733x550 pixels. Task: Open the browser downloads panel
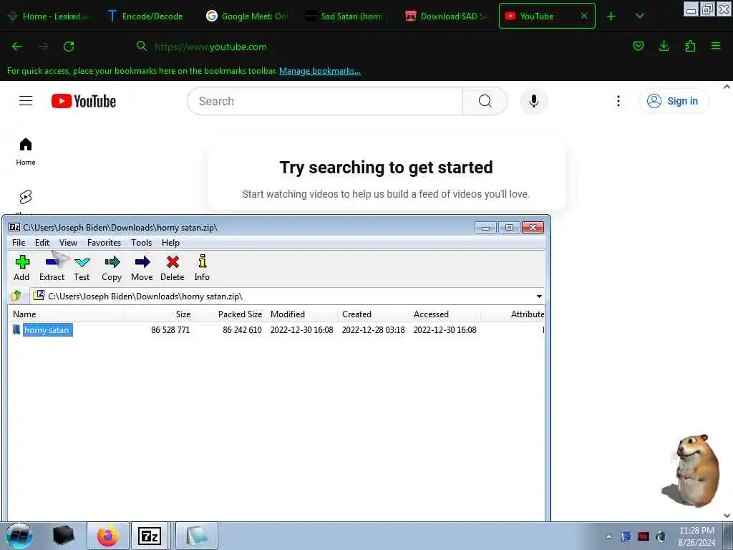664,46
